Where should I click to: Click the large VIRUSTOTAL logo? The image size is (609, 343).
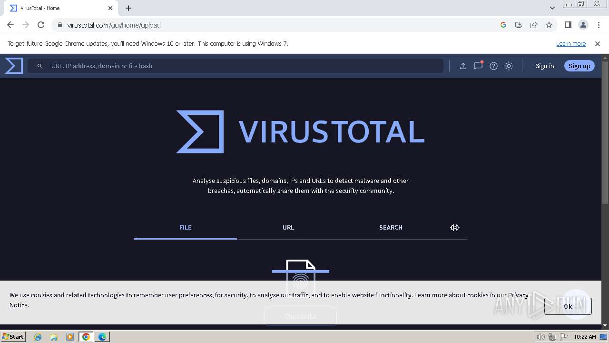pyautogui.click(x=300, y=131)
